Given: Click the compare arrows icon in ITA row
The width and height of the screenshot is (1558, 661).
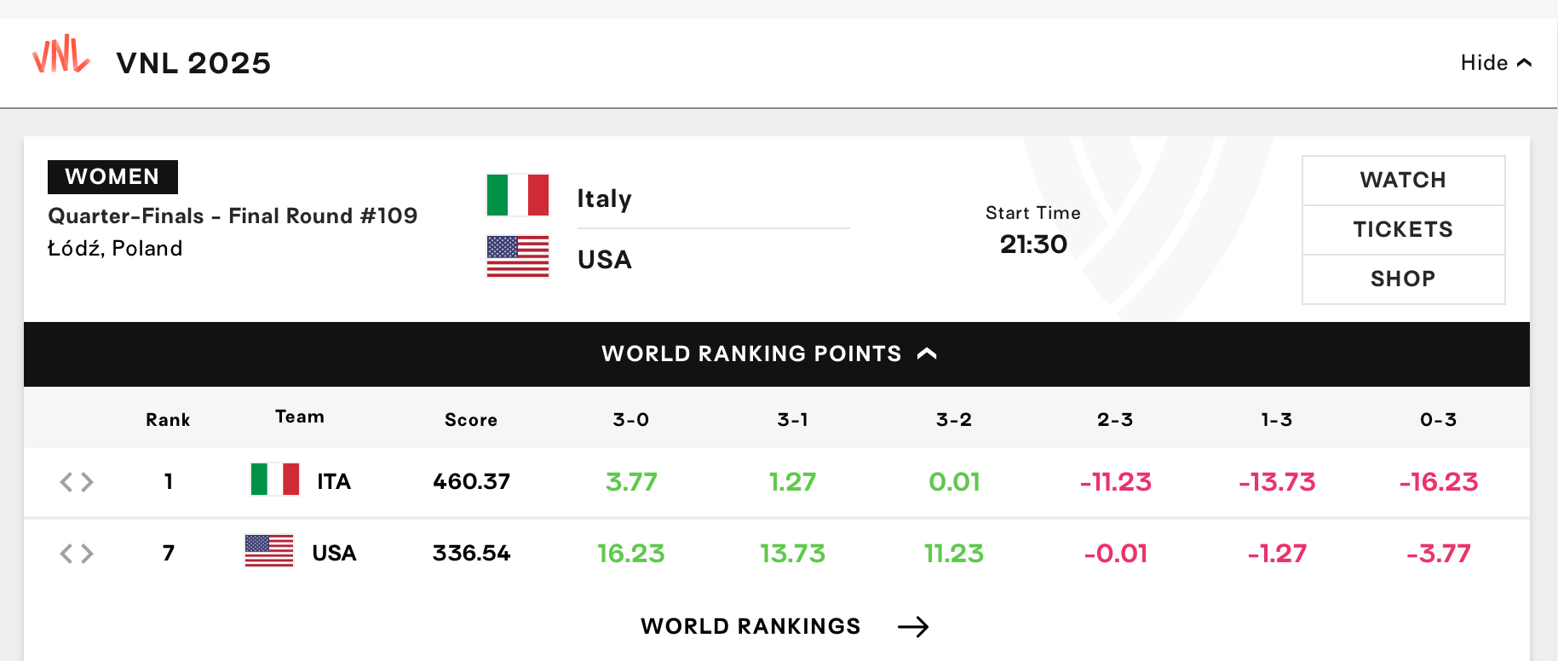Looking at the screenshot, I should [x=77, y=482].
